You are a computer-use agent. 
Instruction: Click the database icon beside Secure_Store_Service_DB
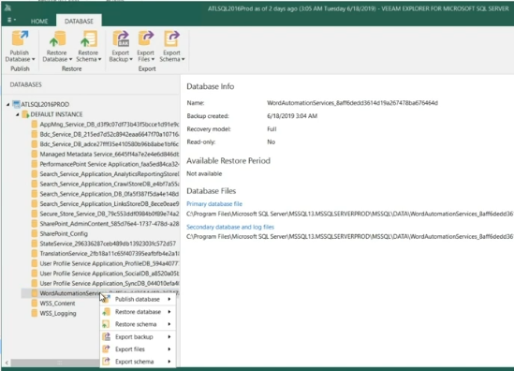coord(35,214)
